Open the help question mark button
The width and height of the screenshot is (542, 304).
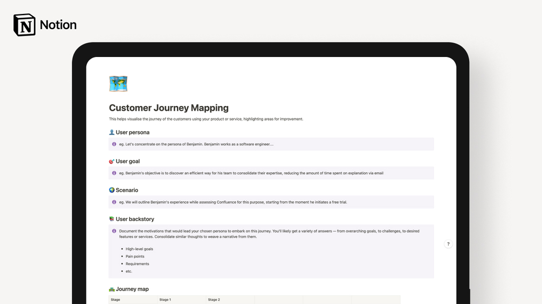pos(448,244)
